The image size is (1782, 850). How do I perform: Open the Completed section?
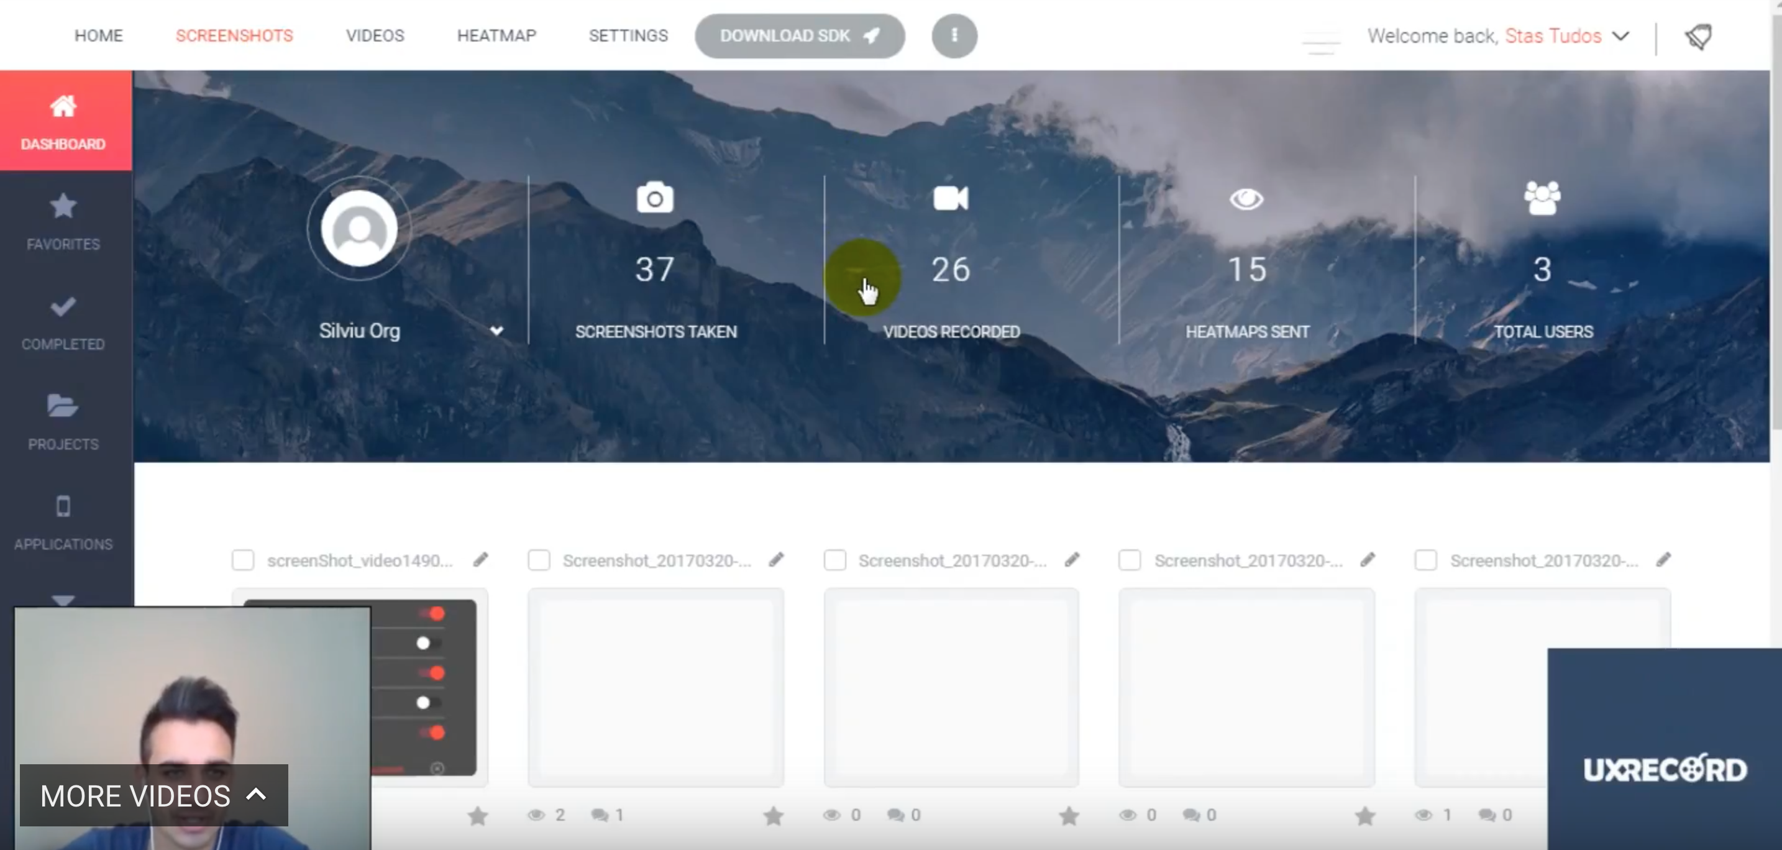click(x=63, y=322)
